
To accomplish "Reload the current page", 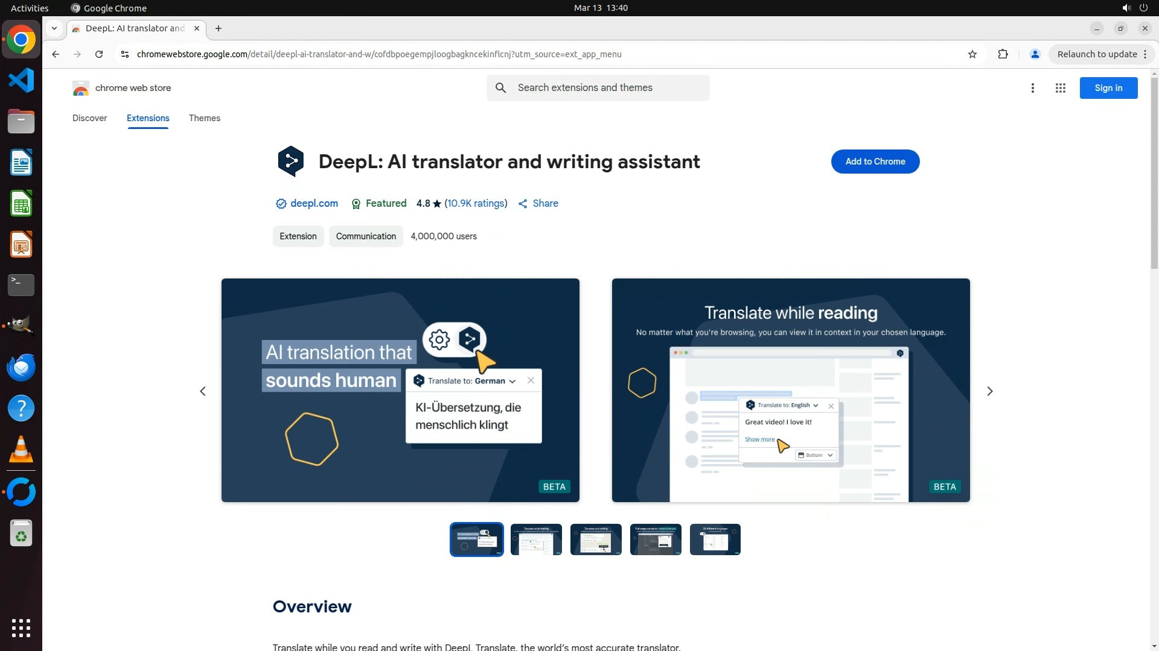I will (99, 54).
